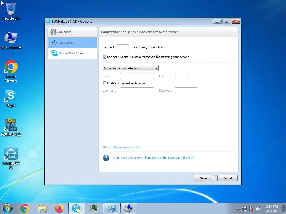Close the TOM-Skype Options window

236,21
